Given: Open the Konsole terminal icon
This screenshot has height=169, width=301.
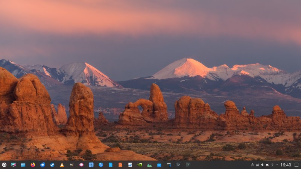Looking at the screenshot, I should (188, 164).
